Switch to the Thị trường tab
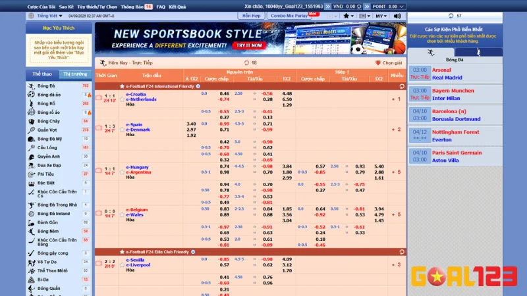This screenshot has width=527, height=296. (x=75, y=74)
